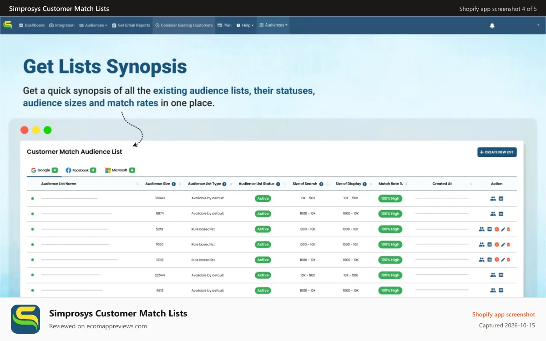546x341 pixels.
Task: View audience members for the 12118 row
Action: (x=482, y=260)
